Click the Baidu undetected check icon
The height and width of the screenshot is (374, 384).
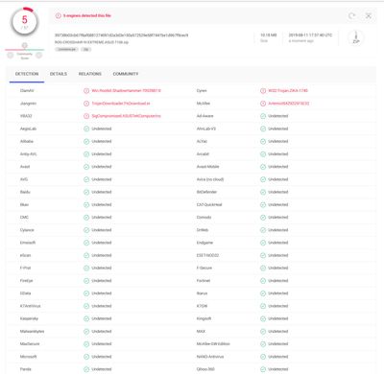tap(86, 192)
